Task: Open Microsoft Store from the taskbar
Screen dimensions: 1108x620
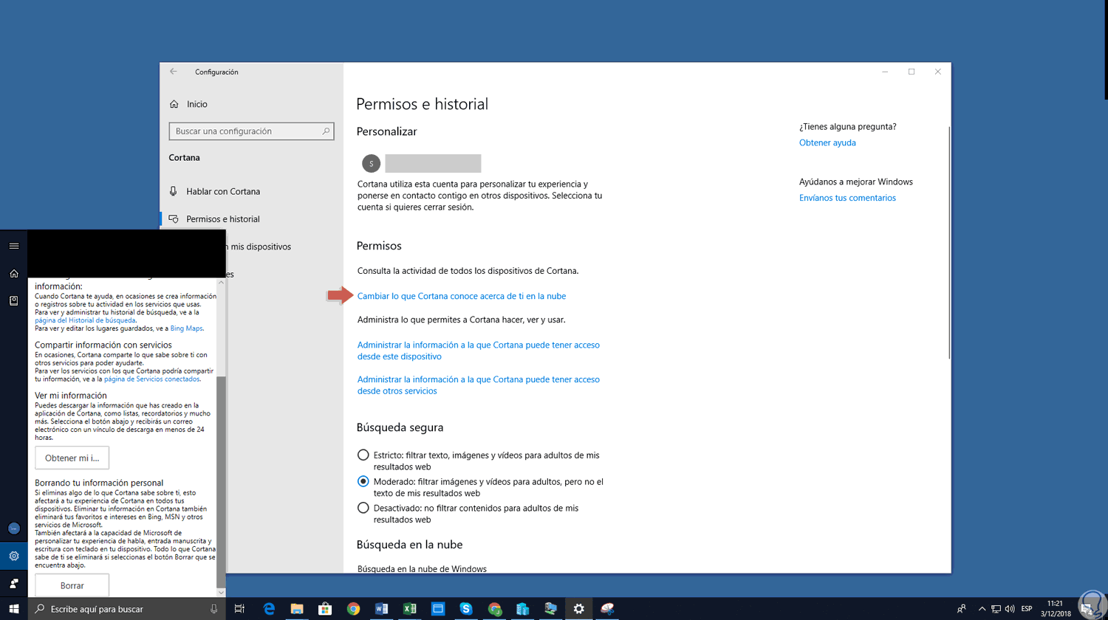Action: (325, 609)
